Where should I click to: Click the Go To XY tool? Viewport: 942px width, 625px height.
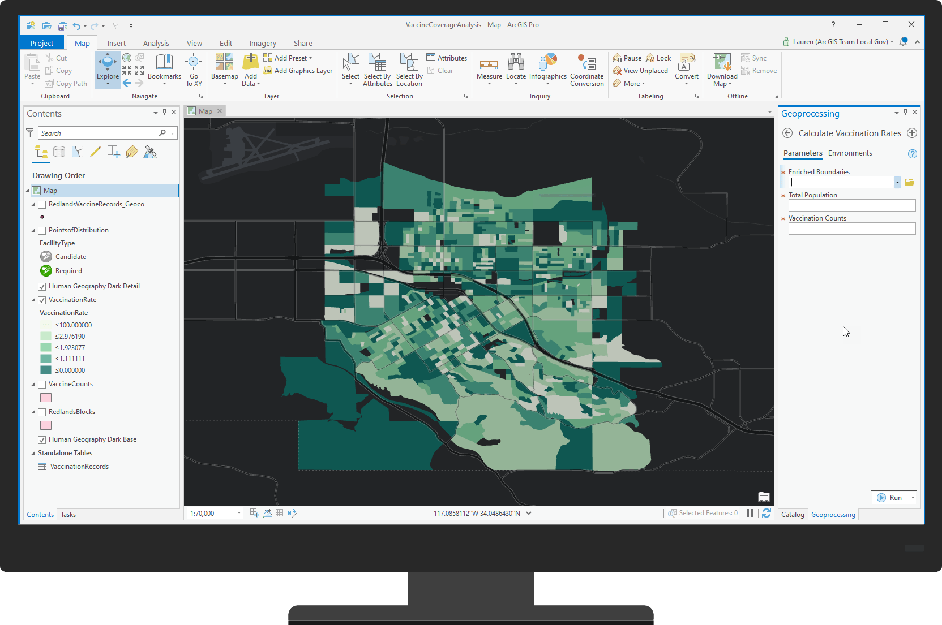click(194, 70)
